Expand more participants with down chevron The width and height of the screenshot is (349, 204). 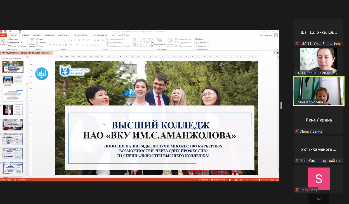pyautogui.click(x=319, y=199)
